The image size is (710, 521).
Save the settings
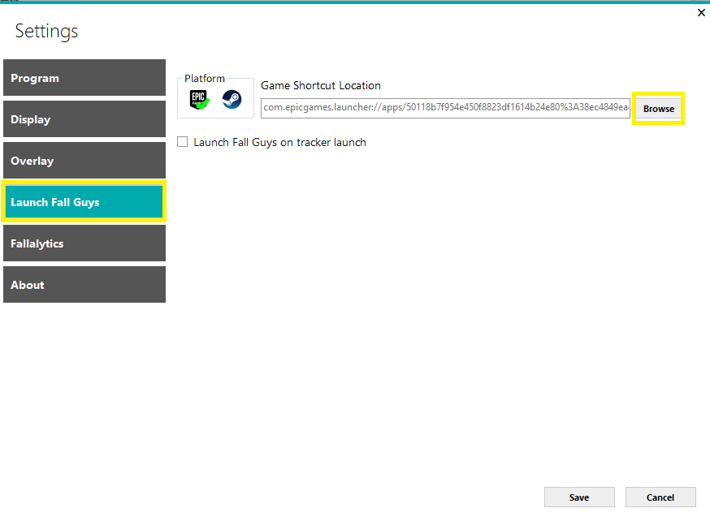pos(579,497)
